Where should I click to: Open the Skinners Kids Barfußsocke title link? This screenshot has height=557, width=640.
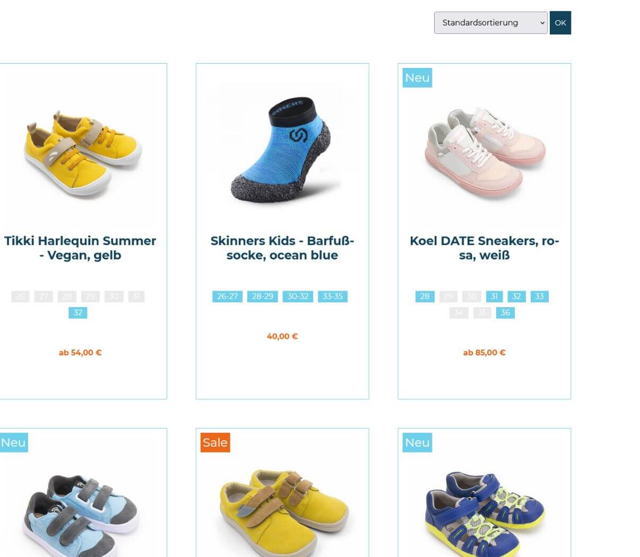coord(282,248)
